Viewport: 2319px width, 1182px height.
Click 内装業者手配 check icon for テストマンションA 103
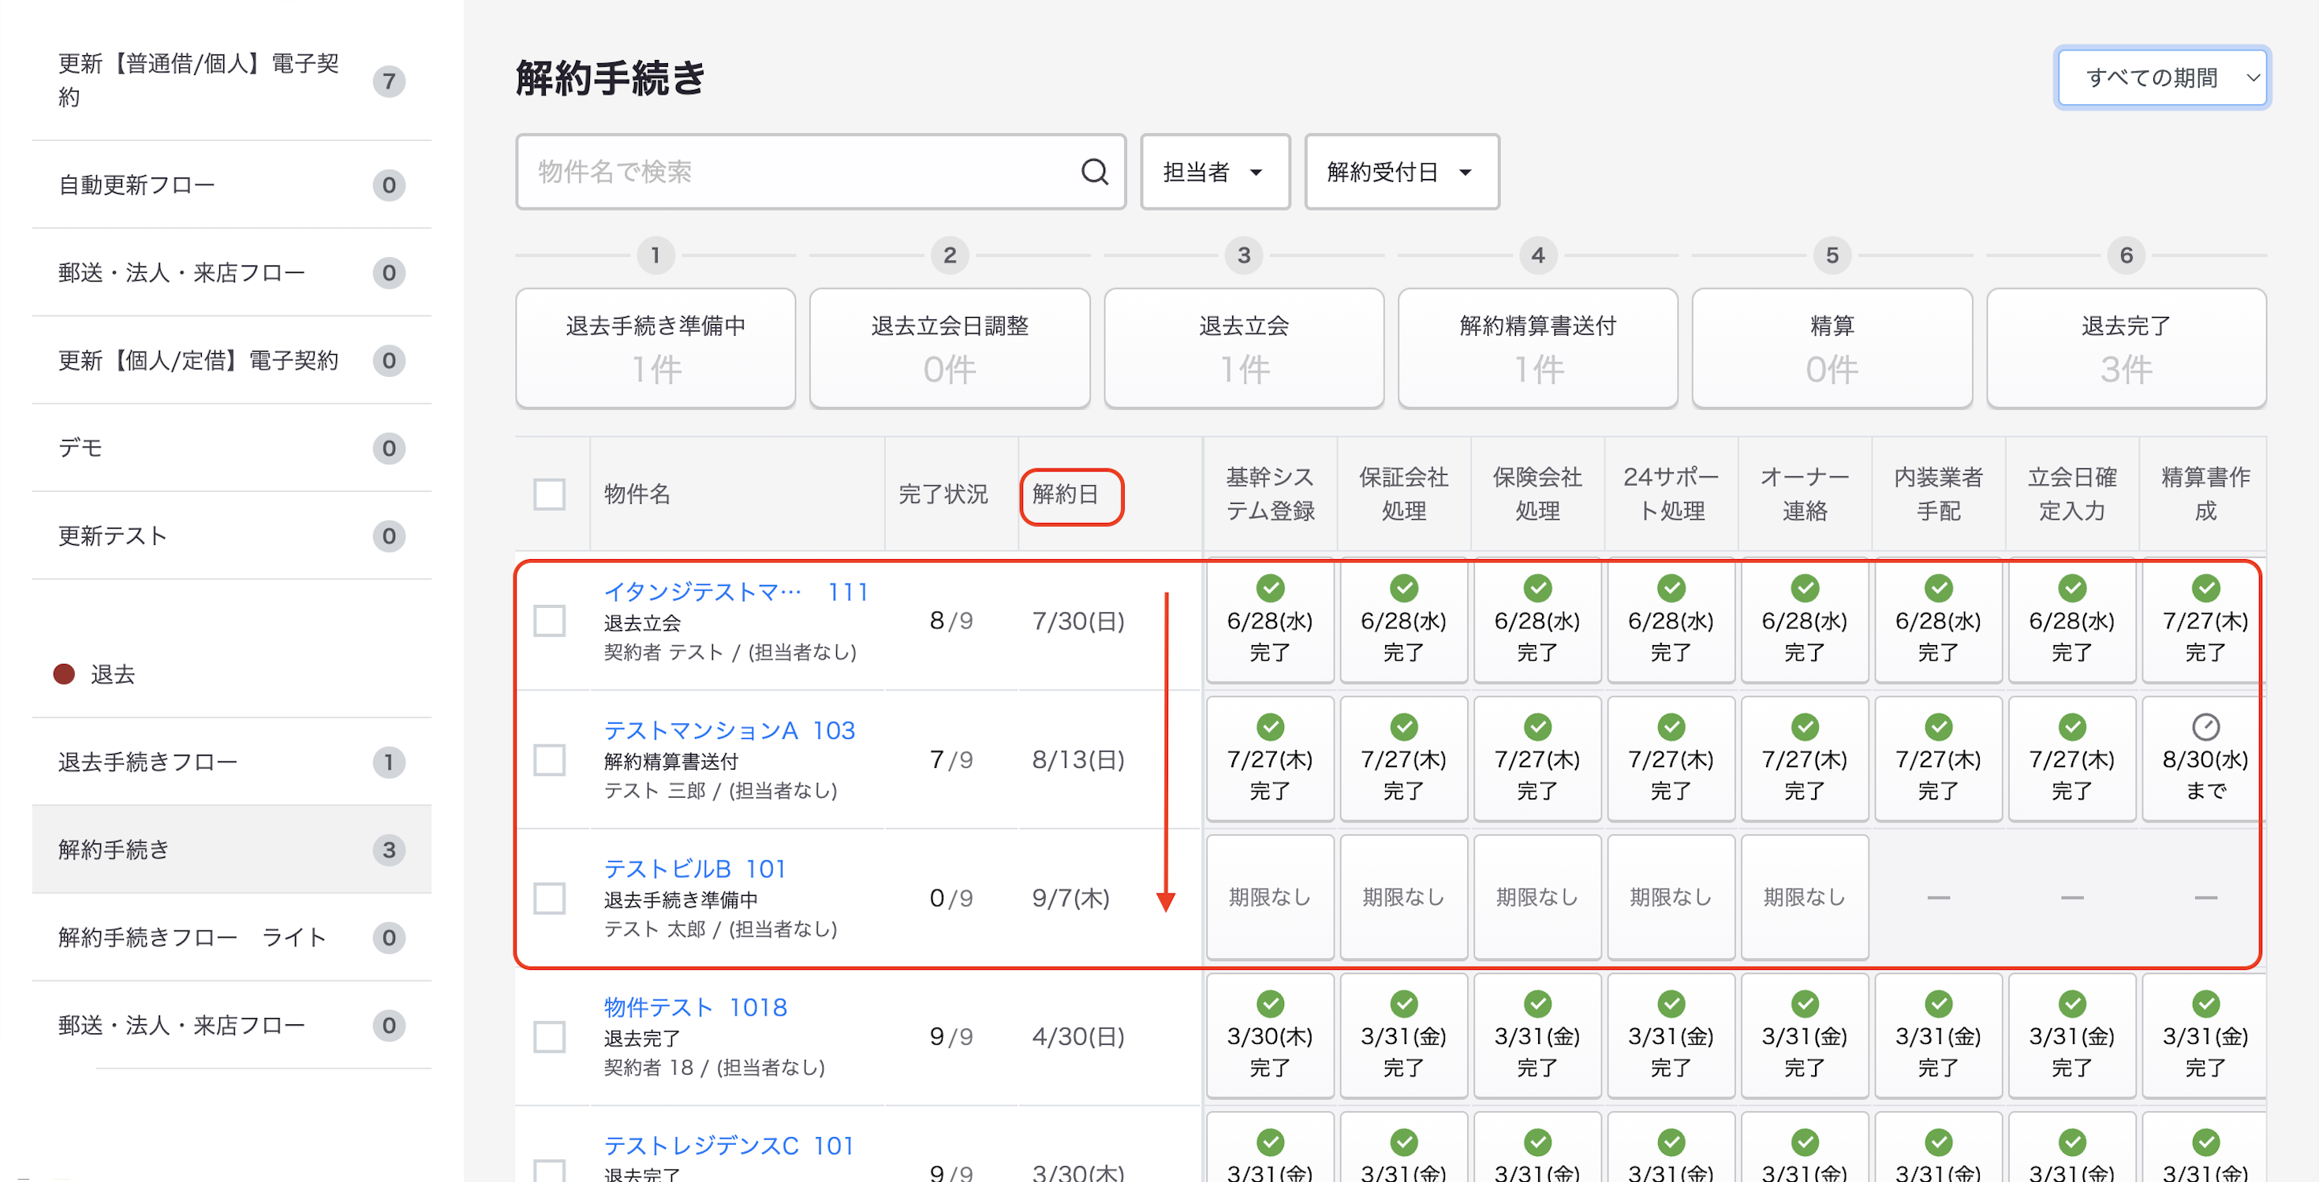1938,726
